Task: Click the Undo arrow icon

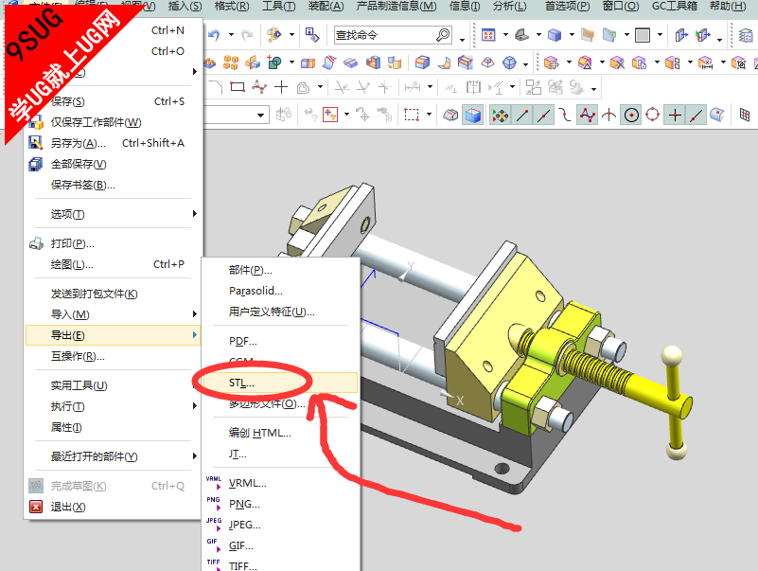Action: [214, 35]
